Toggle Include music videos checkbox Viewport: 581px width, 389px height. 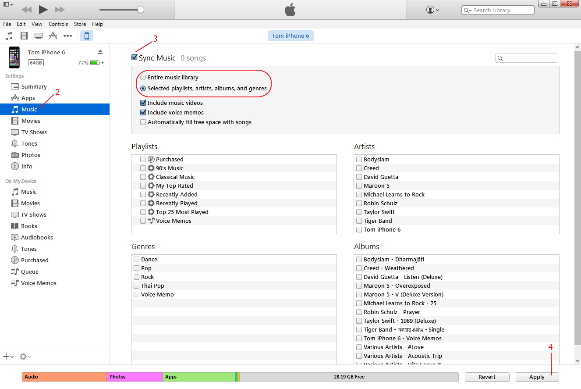(143, 103)
